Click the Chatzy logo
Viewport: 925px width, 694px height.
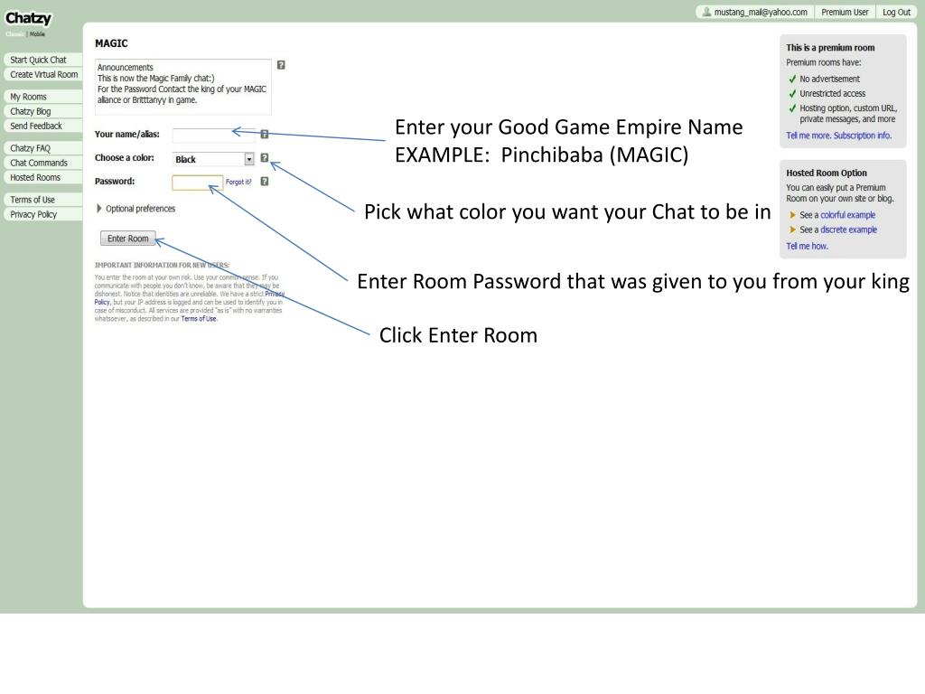pos(28,19)
